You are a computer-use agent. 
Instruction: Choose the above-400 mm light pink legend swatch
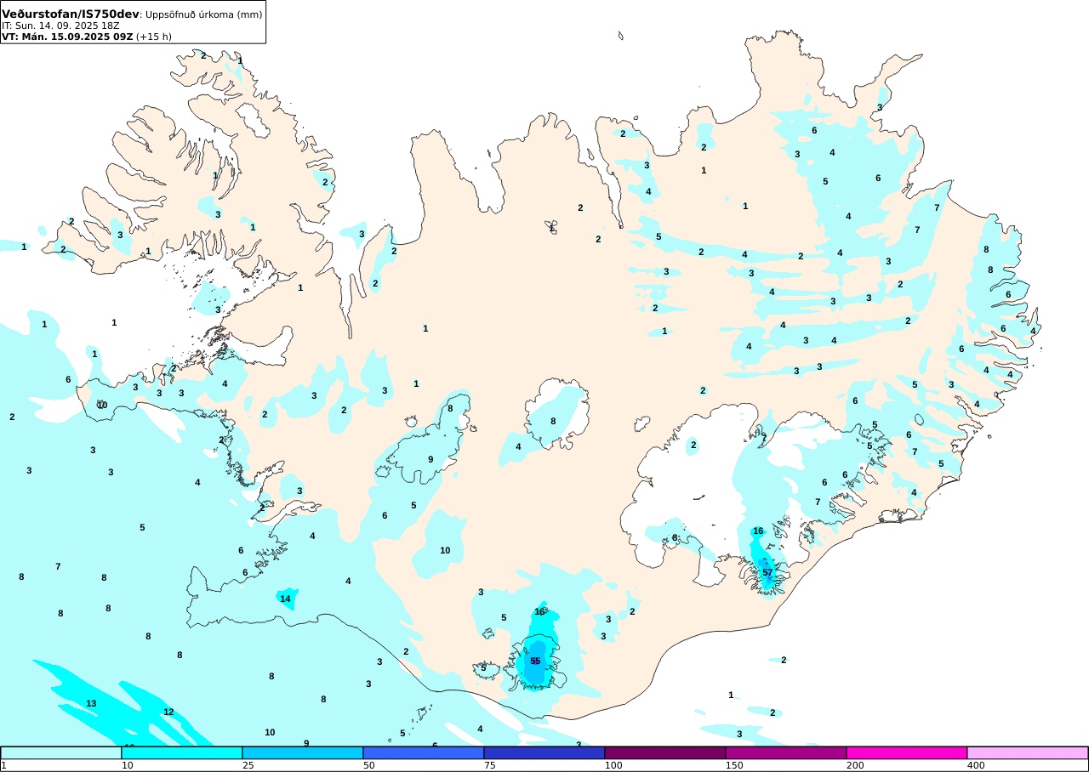click(1028, 752)
